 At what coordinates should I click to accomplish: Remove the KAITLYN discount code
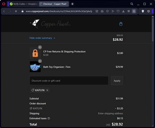point(47,90)
